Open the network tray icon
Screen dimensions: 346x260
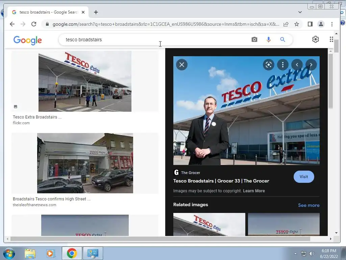point(304,254)
